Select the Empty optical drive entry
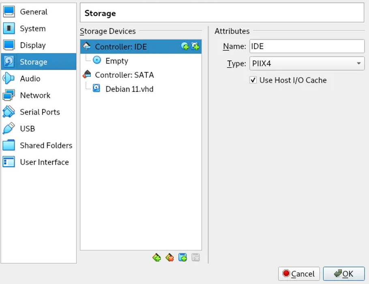This screenshot has width=369, height=284. [x=116, y=61]
